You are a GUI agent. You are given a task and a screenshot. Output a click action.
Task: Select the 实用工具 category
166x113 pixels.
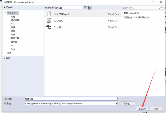[15, 38]
